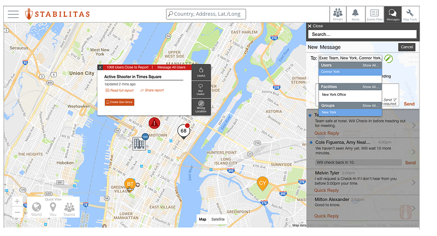The image size is (437, 236).
Task: Click 1068 Users Close to Report
Action: coord(127,67)
